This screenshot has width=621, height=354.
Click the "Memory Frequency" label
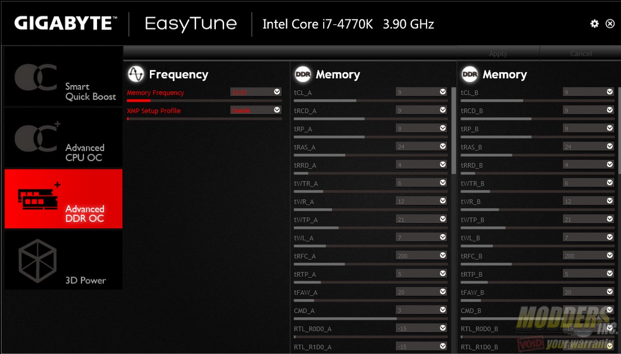click(x=156, y=92)
